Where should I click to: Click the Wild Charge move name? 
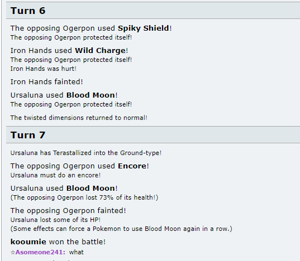(x=100, y=51)
